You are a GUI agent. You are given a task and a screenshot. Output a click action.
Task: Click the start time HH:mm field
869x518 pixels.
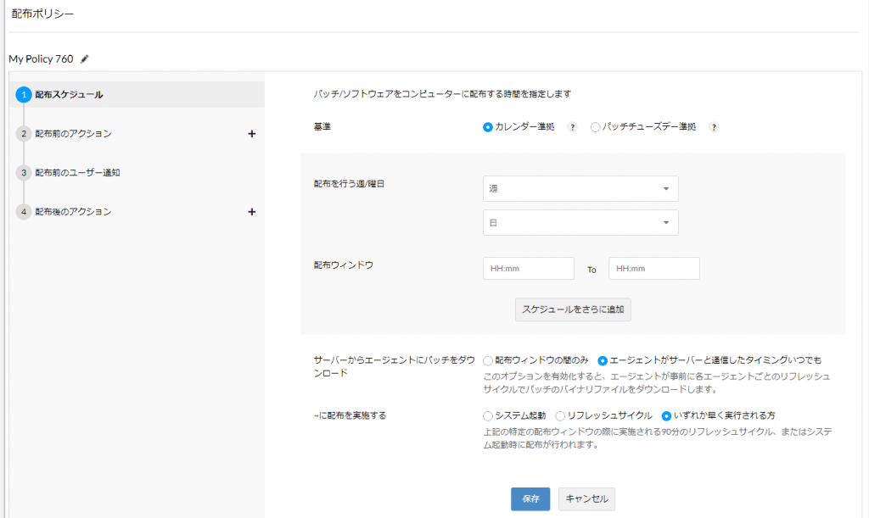529,269
